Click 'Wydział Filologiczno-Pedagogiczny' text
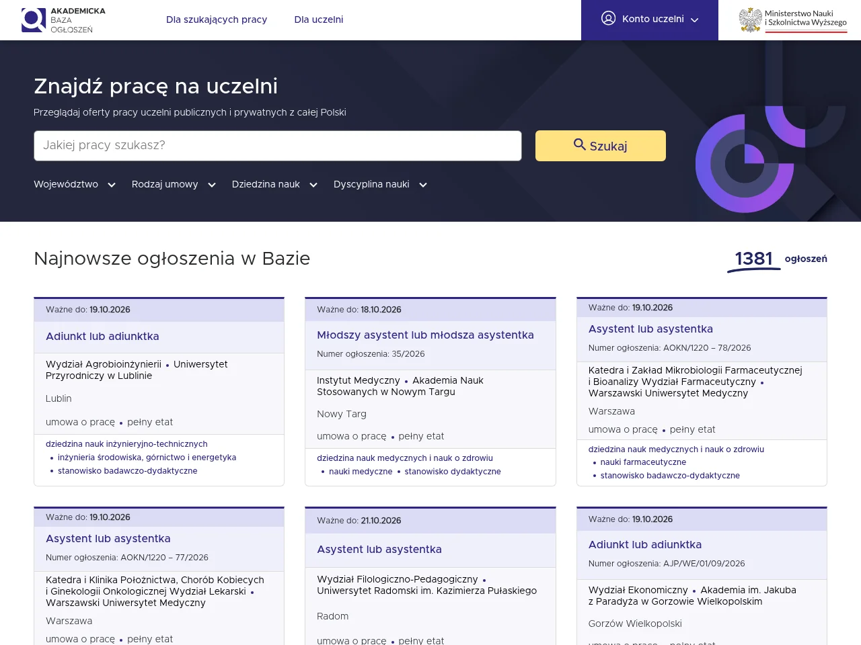Image resolution: width=861 pixels, height=645 pixels. point(398,579)
